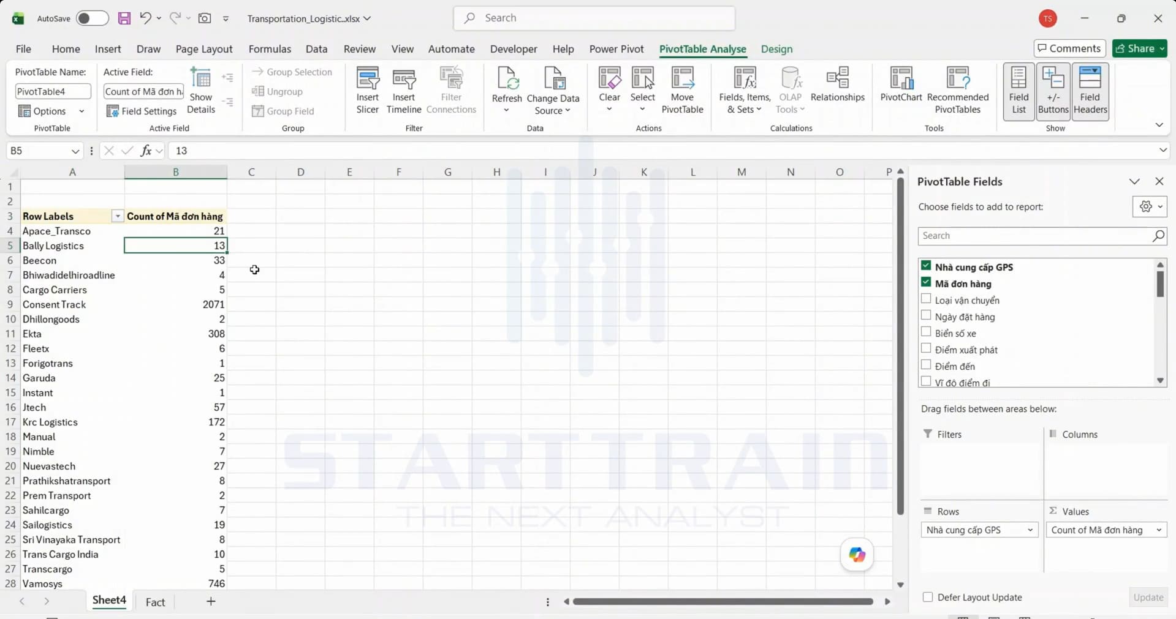Open Field Settings dialog

142,111
